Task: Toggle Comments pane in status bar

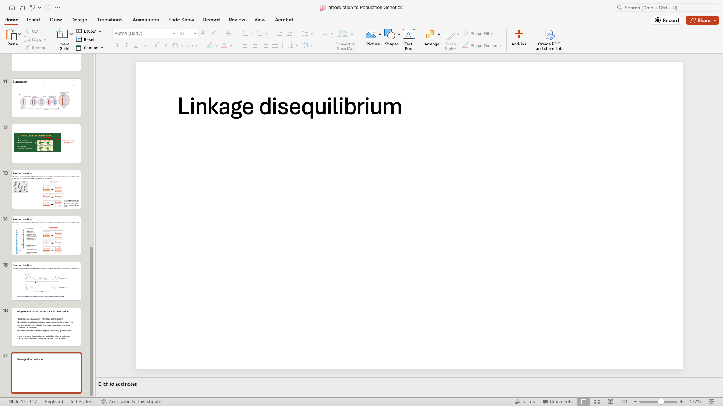Action: (557, 401)
